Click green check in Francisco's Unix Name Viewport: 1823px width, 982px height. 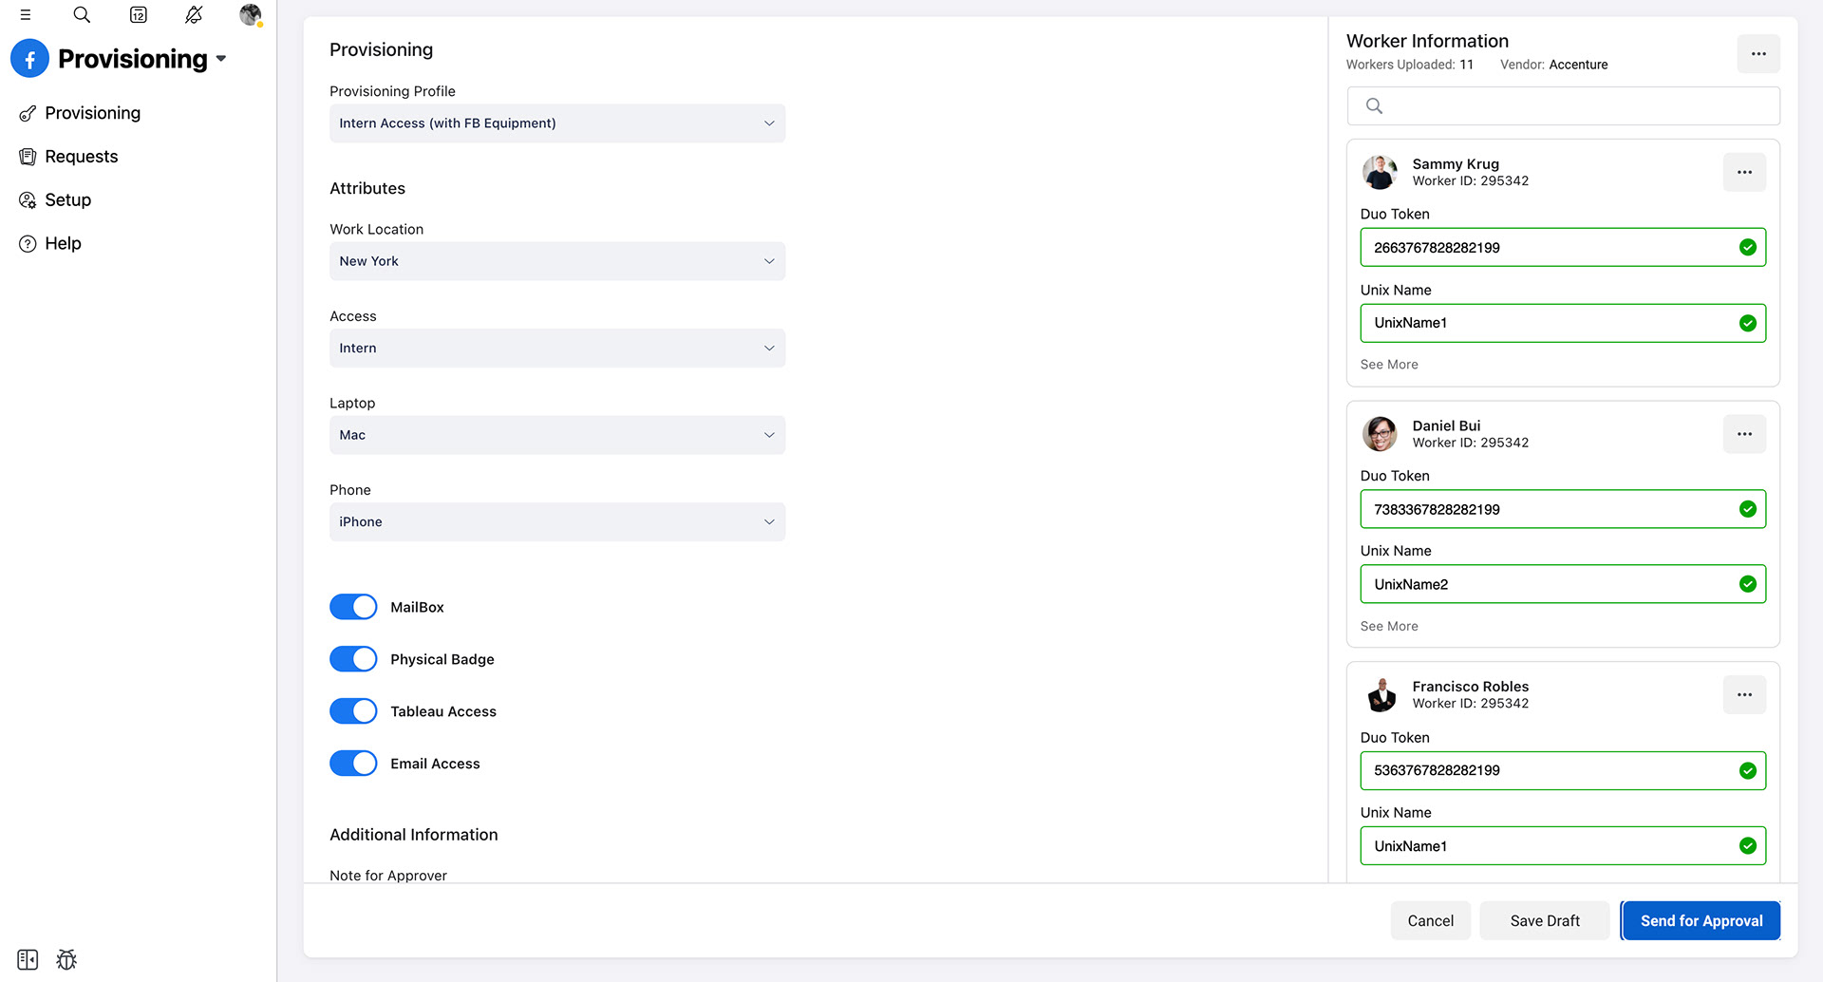point(1747,846)
